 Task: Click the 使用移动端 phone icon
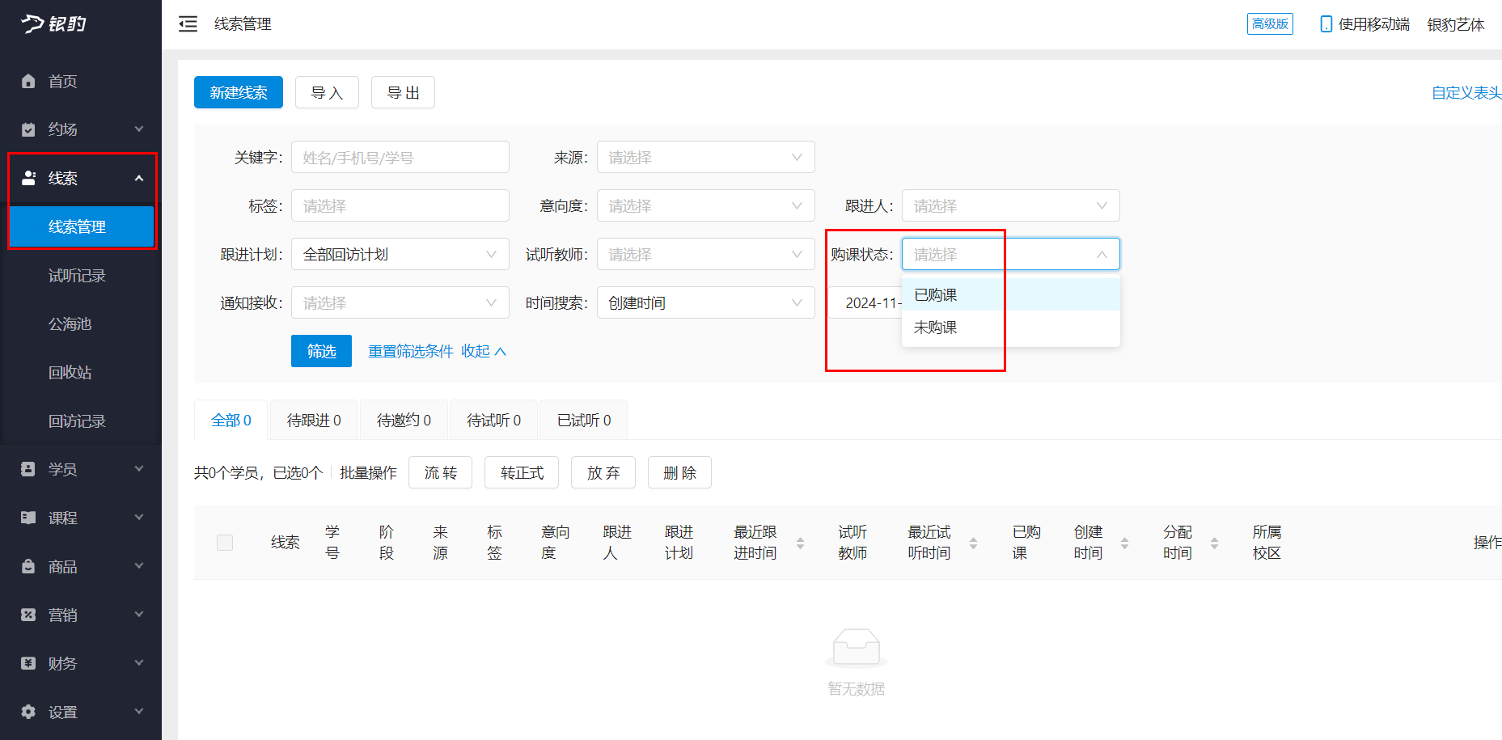pos(1325,24)
